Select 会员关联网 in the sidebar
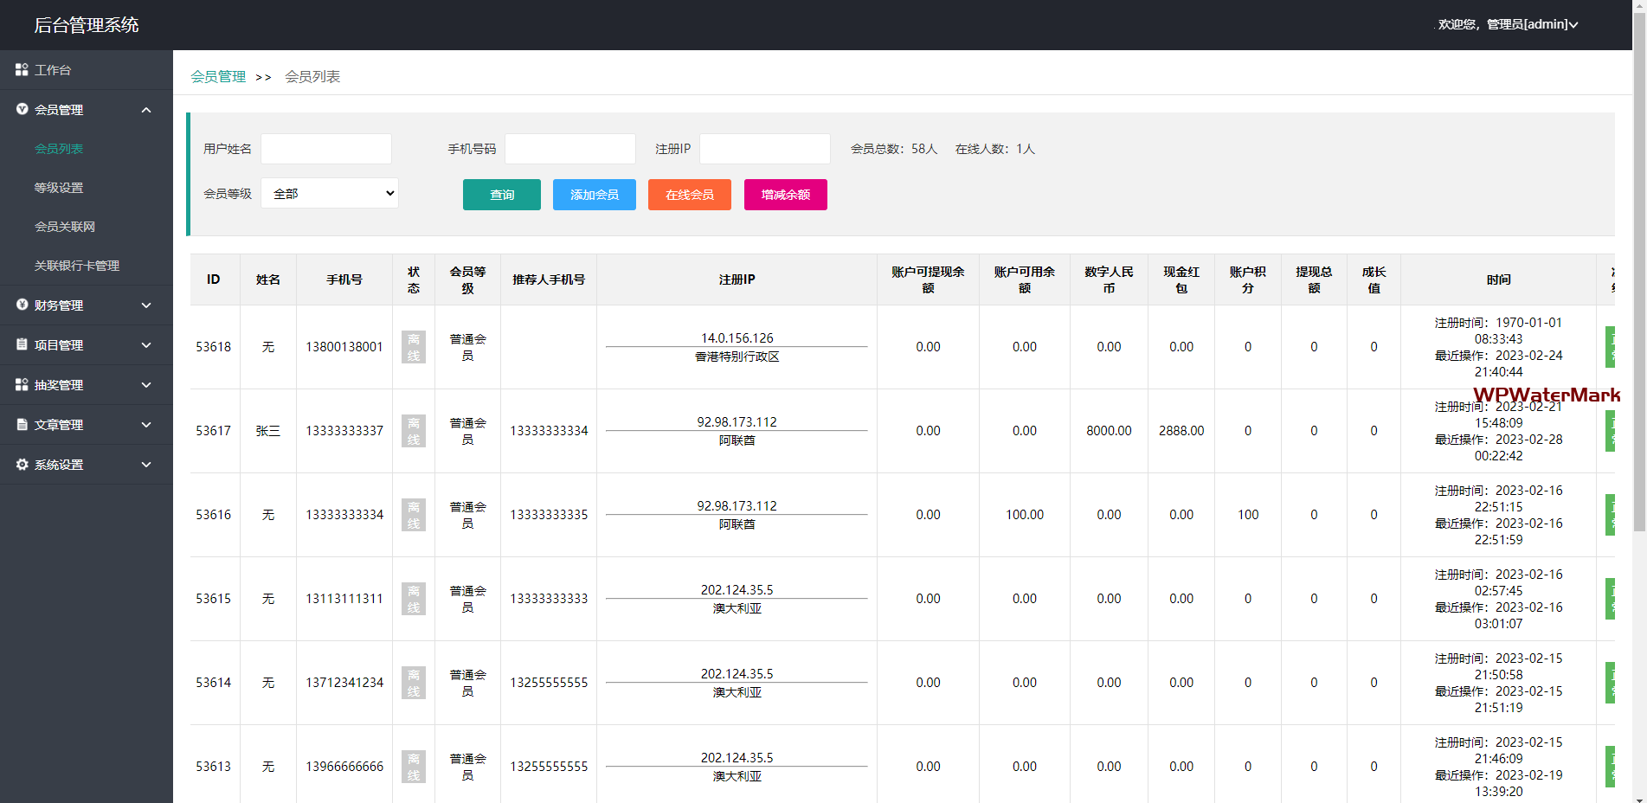1647x803 pixels. coord(65,227)
